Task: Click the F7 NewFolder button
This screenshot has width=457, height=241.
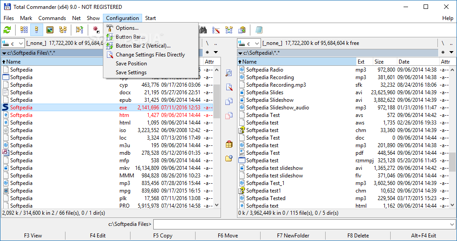Action: click(293, 236)
